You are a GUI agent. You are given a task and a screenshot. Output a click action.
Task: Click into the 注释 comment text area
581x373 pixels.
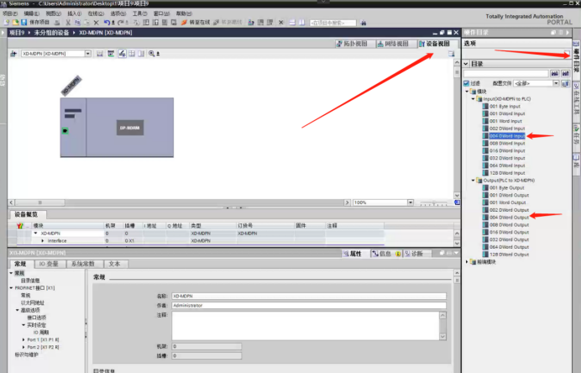[306, 326]
